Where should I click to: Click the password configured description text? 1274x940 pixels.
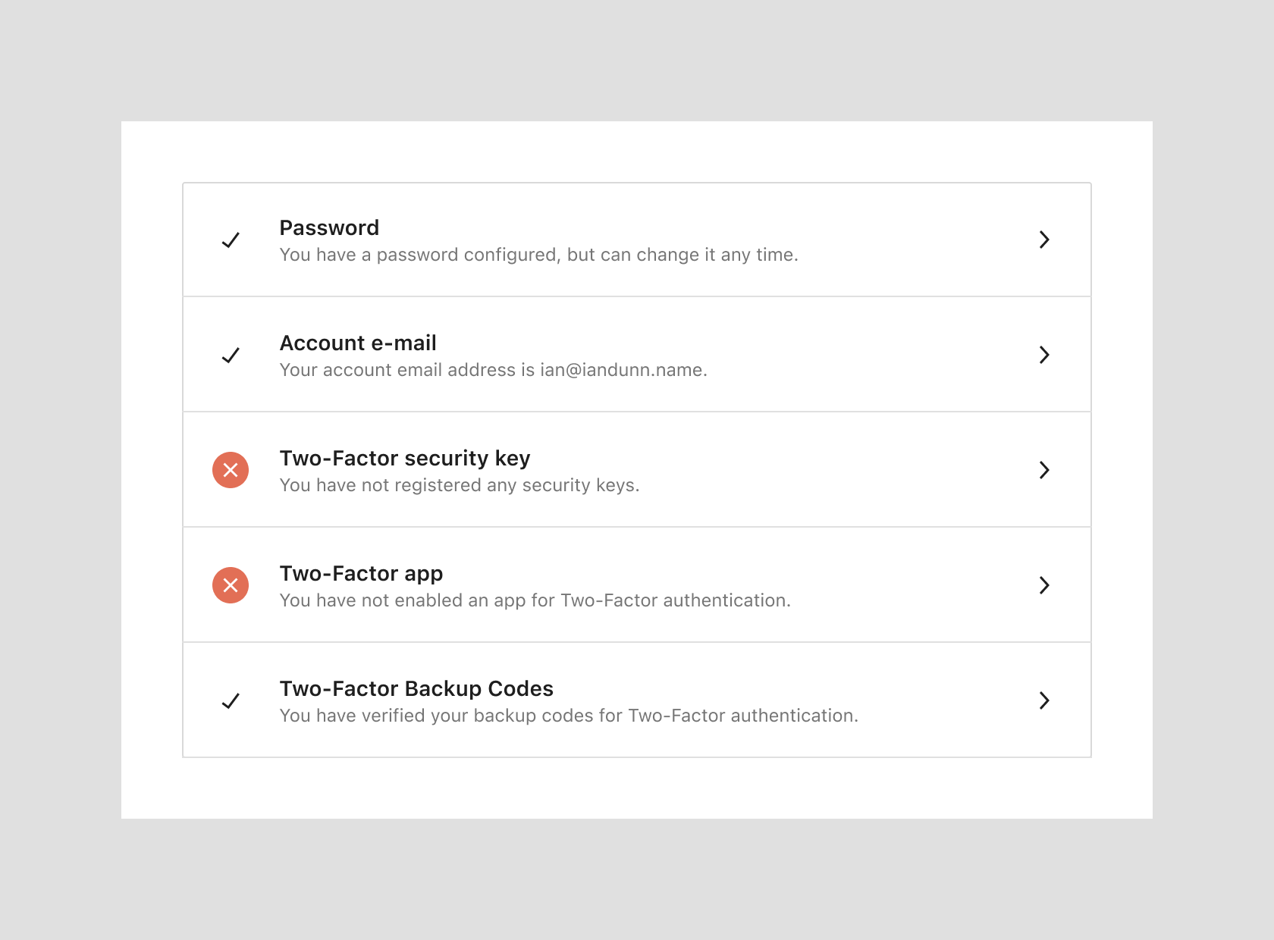[538, 255]
